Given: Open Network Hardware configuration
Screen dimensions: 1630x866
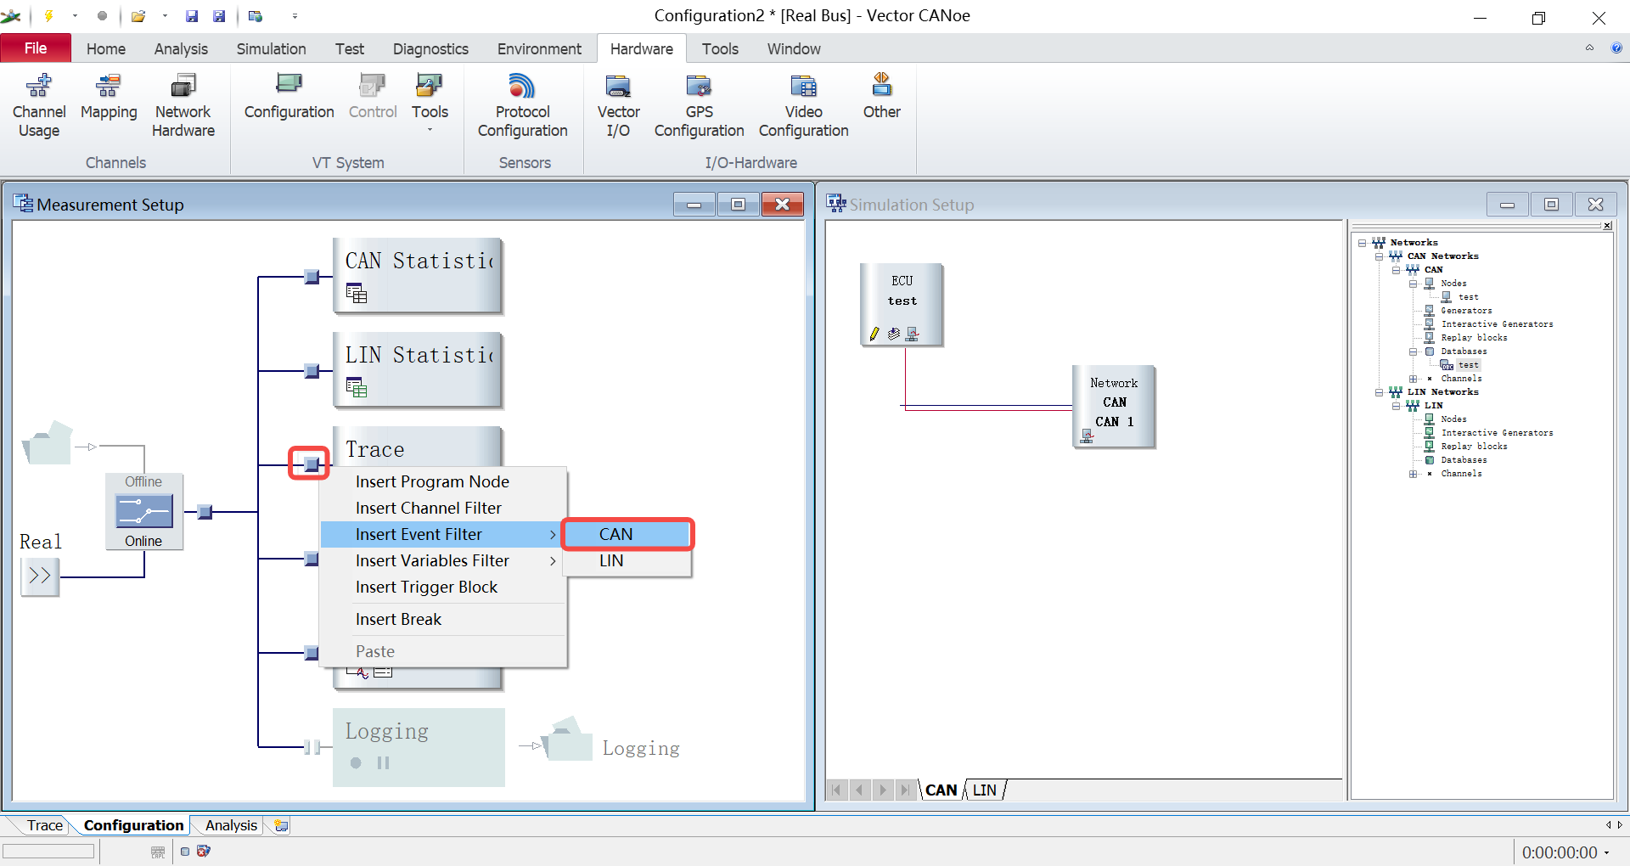Looking at the screenshot, I should click(x=183, y=106).
